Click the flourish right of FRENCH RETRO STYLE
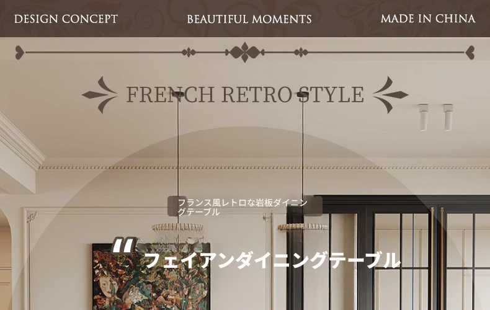The width and height of the screenshot is (490, 310). 390,95
